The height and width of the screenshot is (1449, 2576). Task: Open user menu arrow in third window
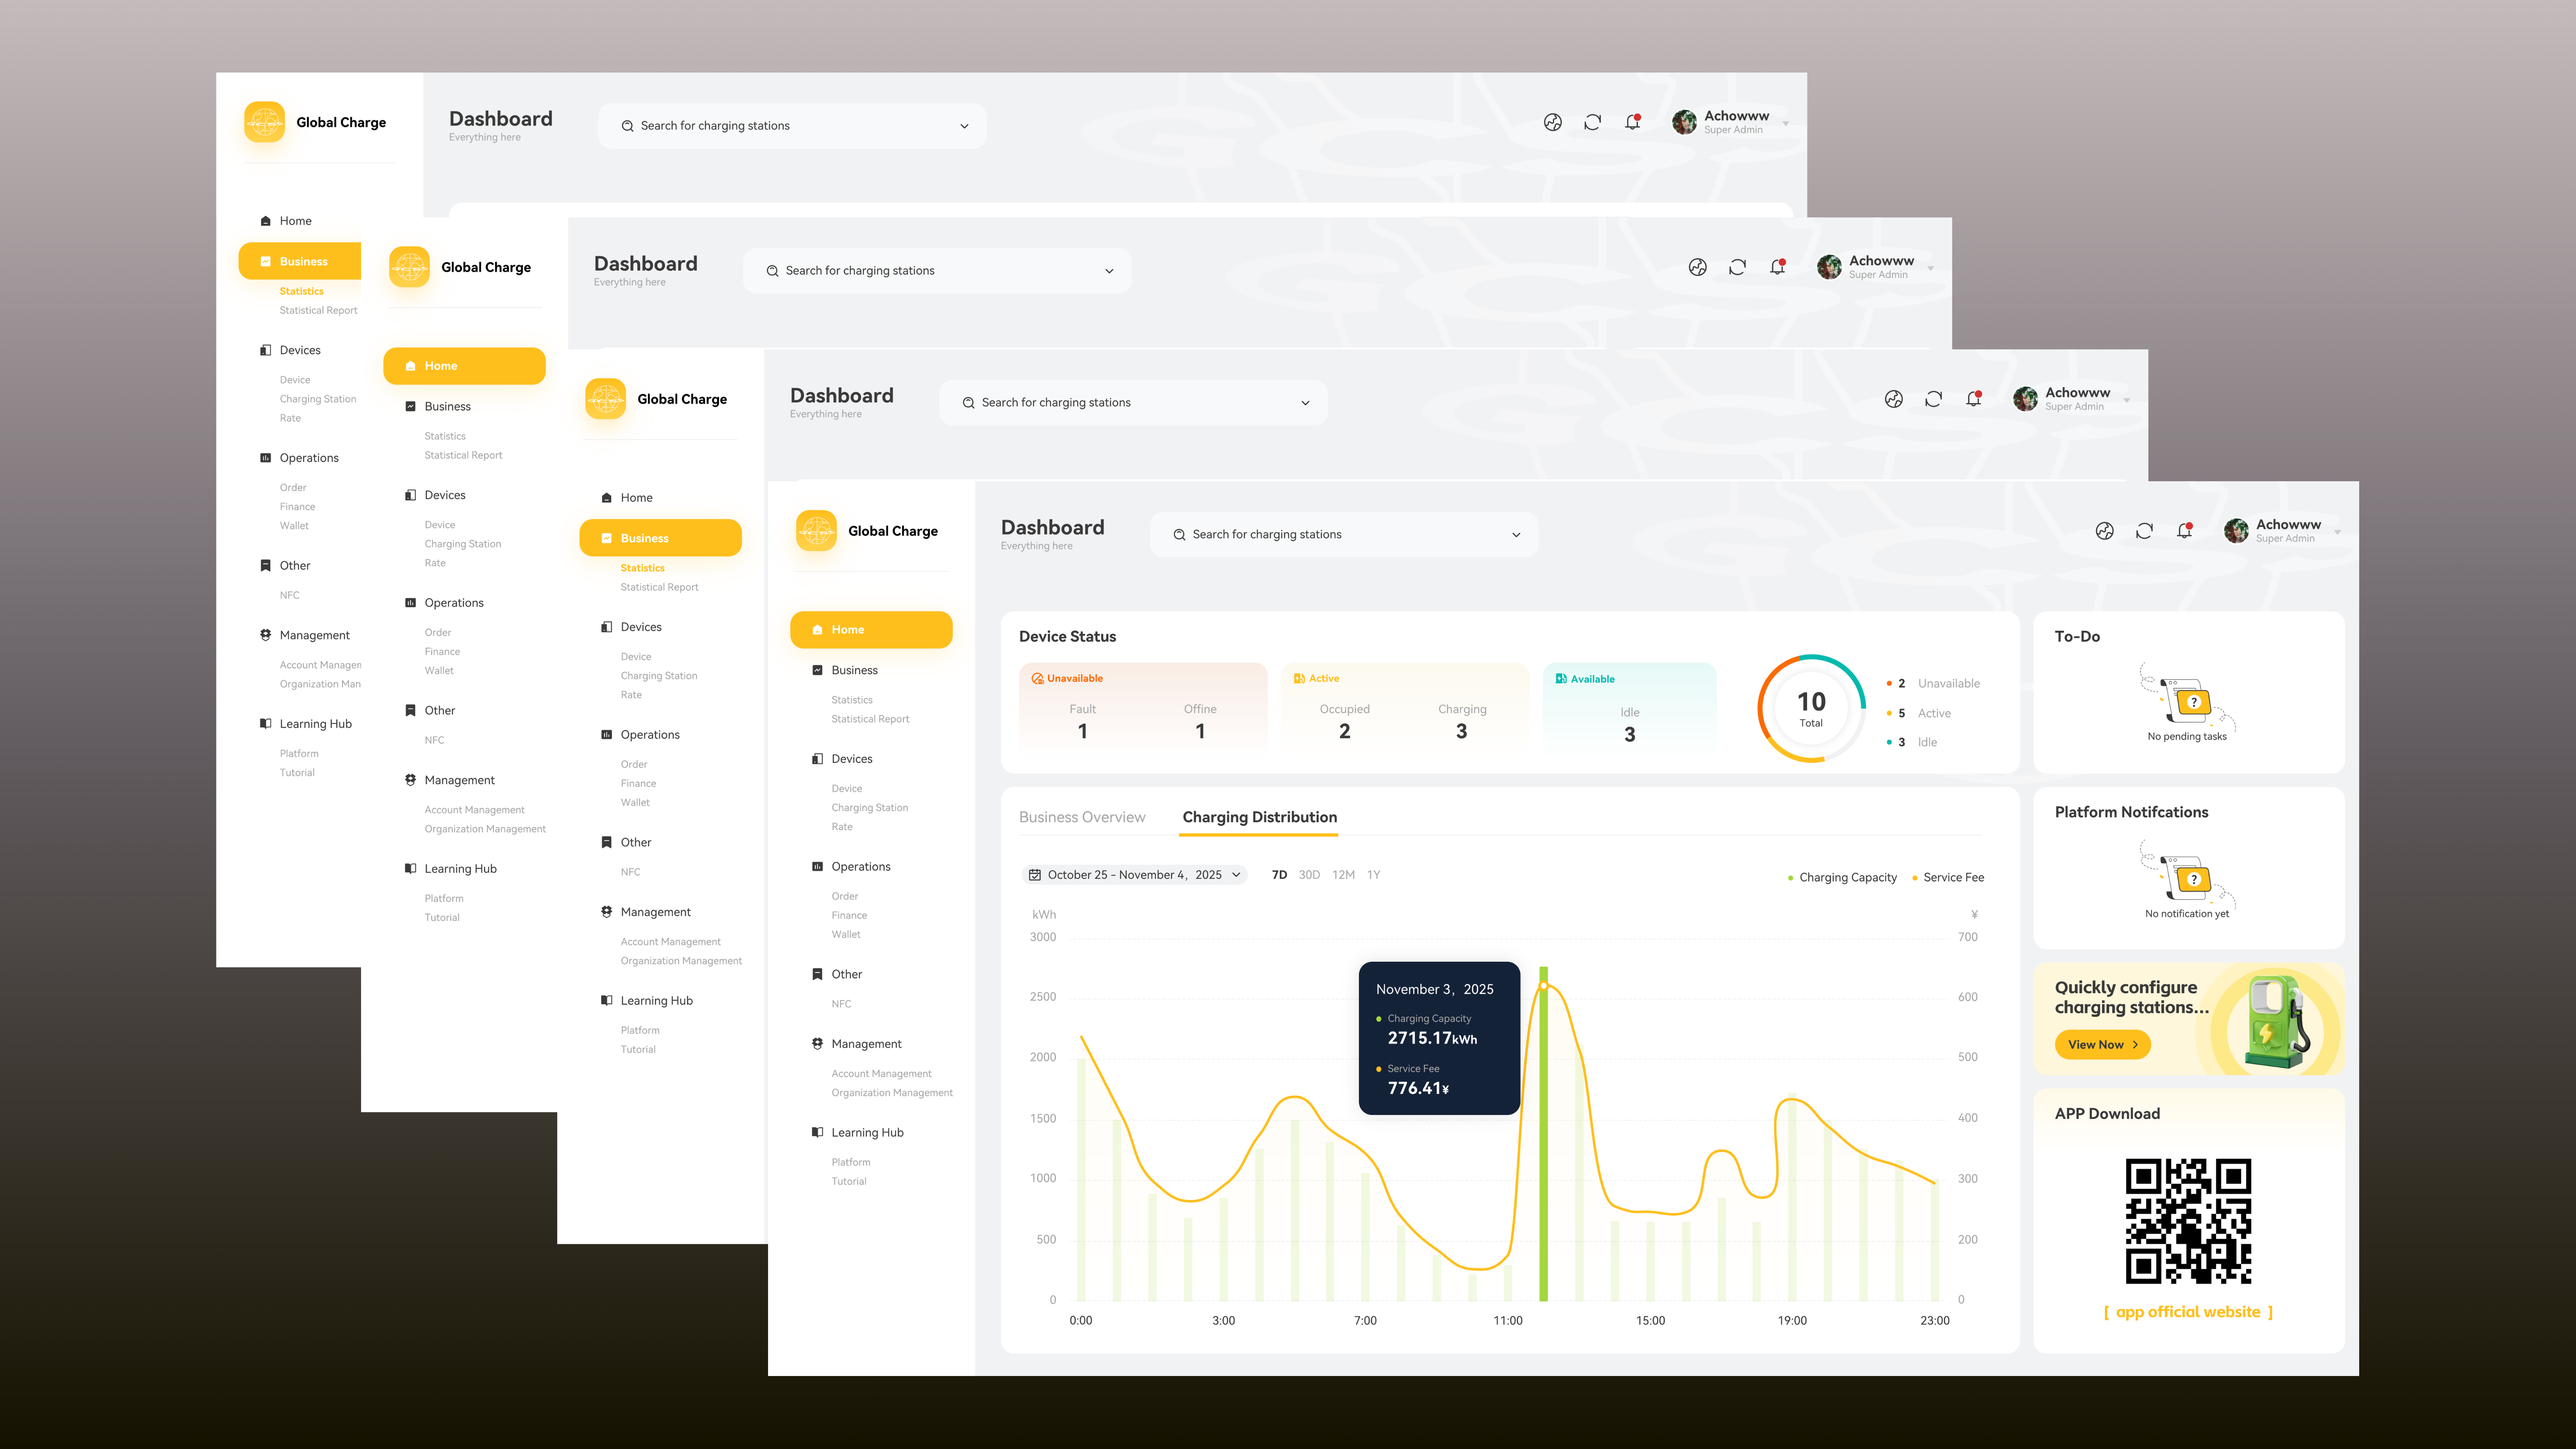2126,400
